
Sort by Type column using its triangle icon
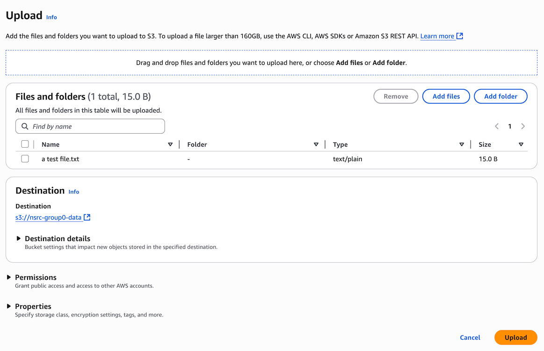461,144
